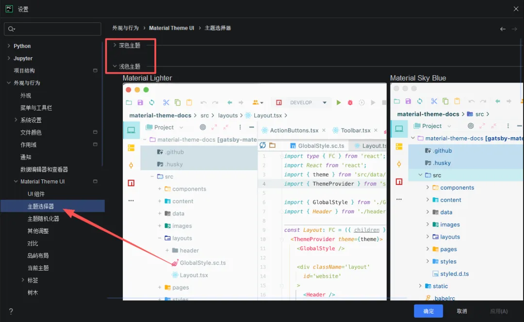Click the DEVELOP run configuration dropdown in preview

click(308, 102)
